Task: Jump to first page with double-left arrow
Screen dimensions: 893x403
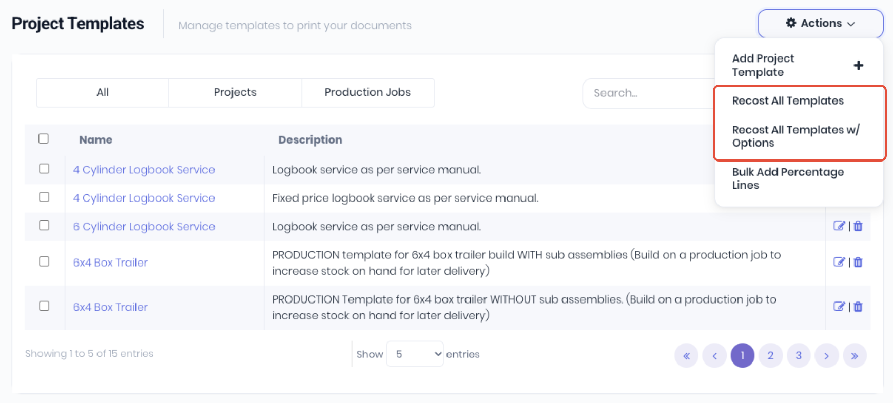Action: point(686,356)
